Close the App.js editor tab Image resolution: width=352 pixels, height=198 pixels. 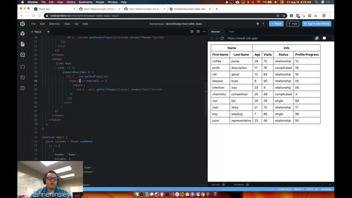point(48,32)
